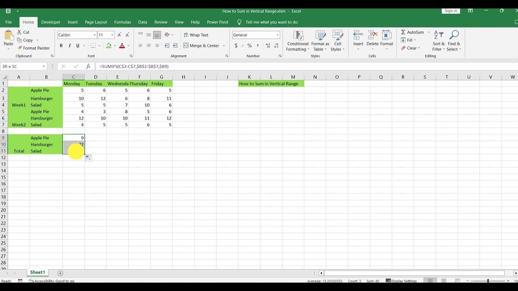This screenshot has width=518, height=291.
Task: Click the AutoSum button
Action: click(x=412, y=32)
